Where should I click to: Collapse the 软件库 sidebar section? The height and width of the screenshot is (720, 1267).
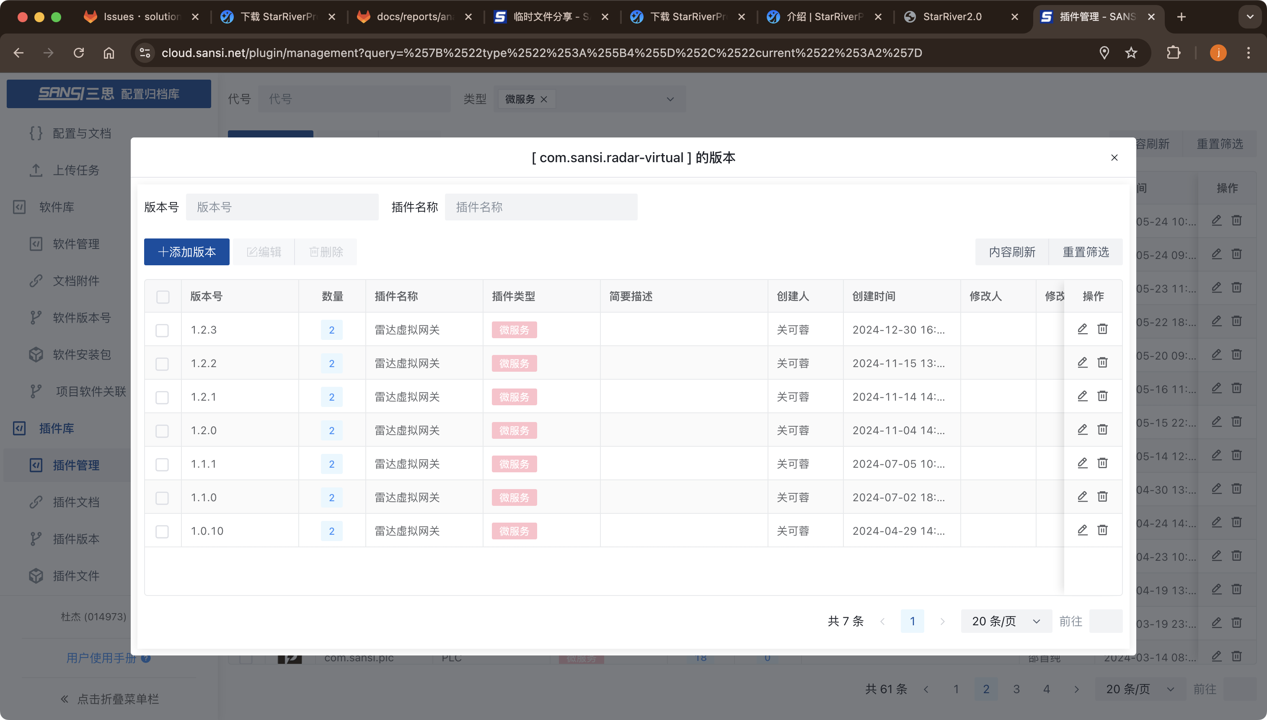tap(57, 207)
